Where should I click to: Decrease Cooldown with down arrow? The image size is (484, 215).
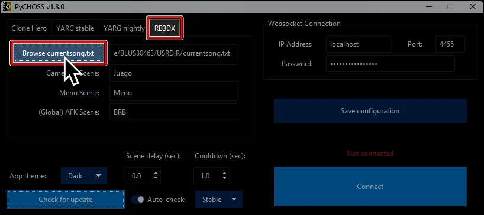pyautogui.click(x=224, y=178)
